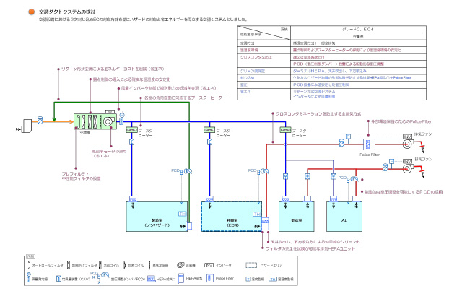Select the HEPA吹出口 symbol in legend
Viewport: 462px width, 294px height.
click(x=152, y=279)
